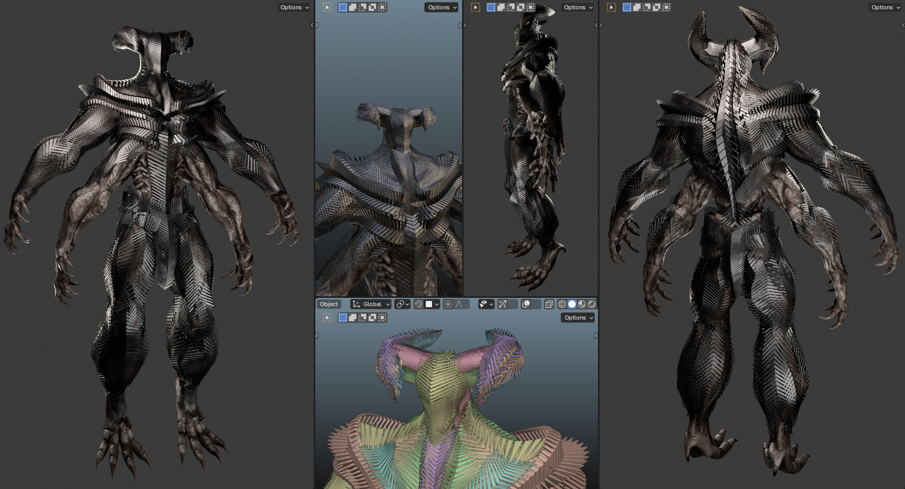Click the Extend select mode icon
Image resolution: width=905 pixels, height=489 pixels.
(x=353, y=318)
